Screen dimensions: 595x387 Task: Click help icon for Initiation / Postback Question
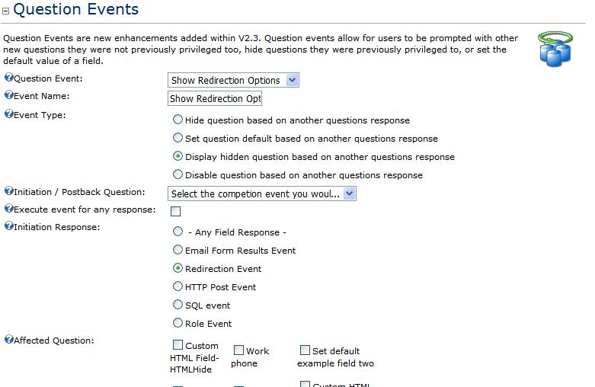click(8, 191)
